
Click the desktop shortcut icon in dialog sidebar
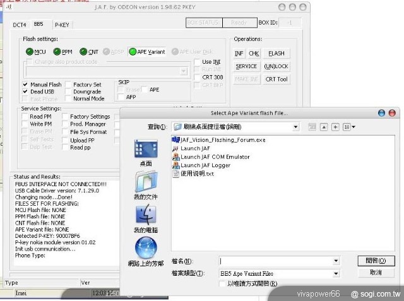pyautogui.click(x=146, y=148)
